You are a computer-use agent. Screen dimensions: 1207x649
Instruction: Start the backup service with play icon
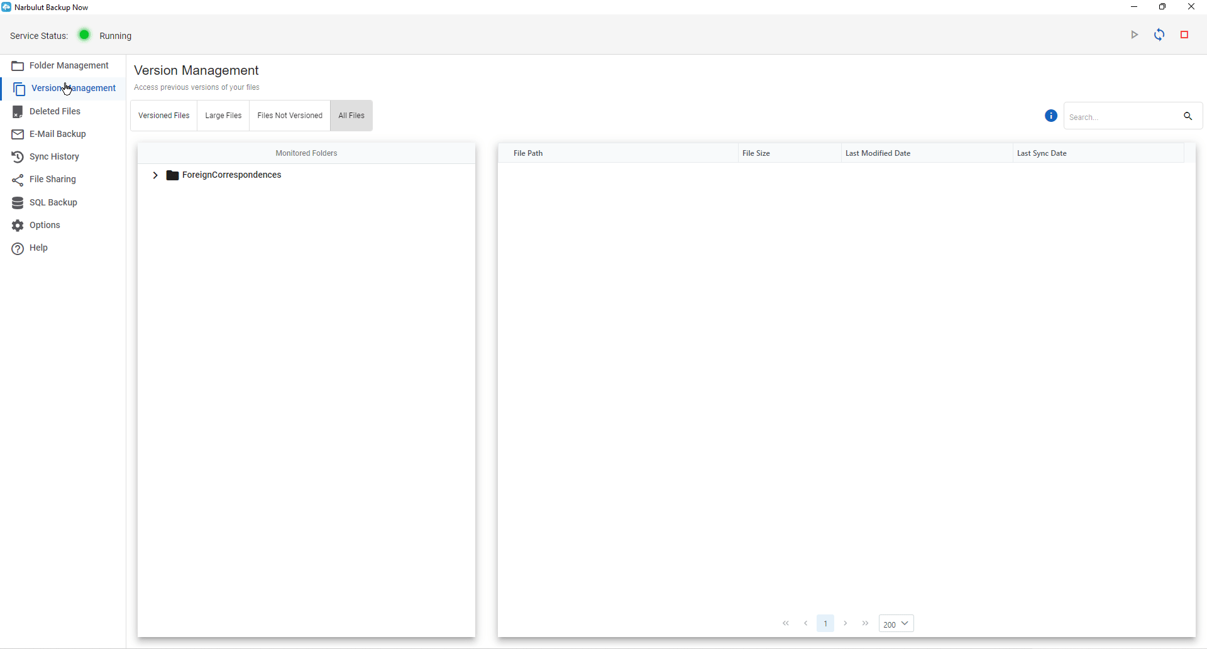[1134, 35]
